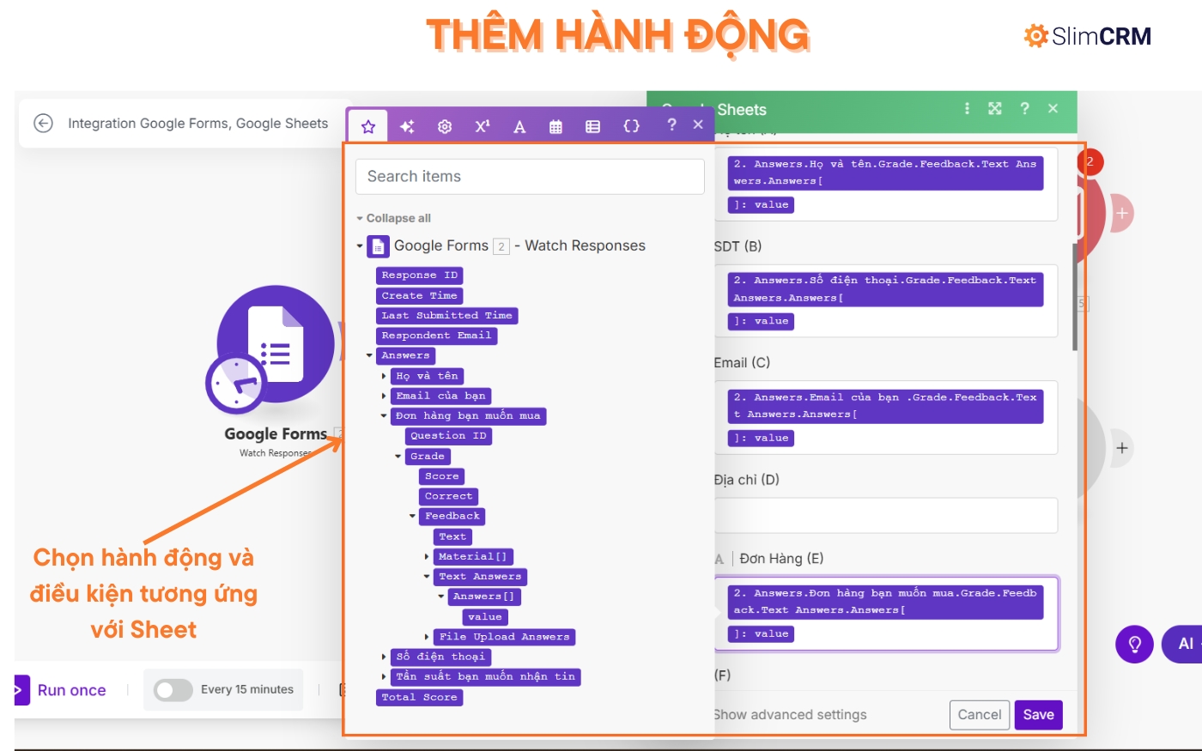
Task: Open the Google Forms clock schedule badge
Action: [x=235, y=384]
